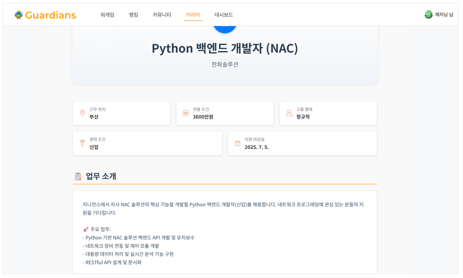Open the 랭킹 menu
The image size is (463, 278).
tap(134, 15)
